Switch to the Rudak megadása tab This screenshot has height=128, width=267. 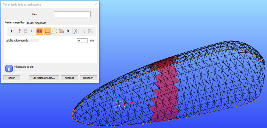pyautogui.click(x=37, y=23)
